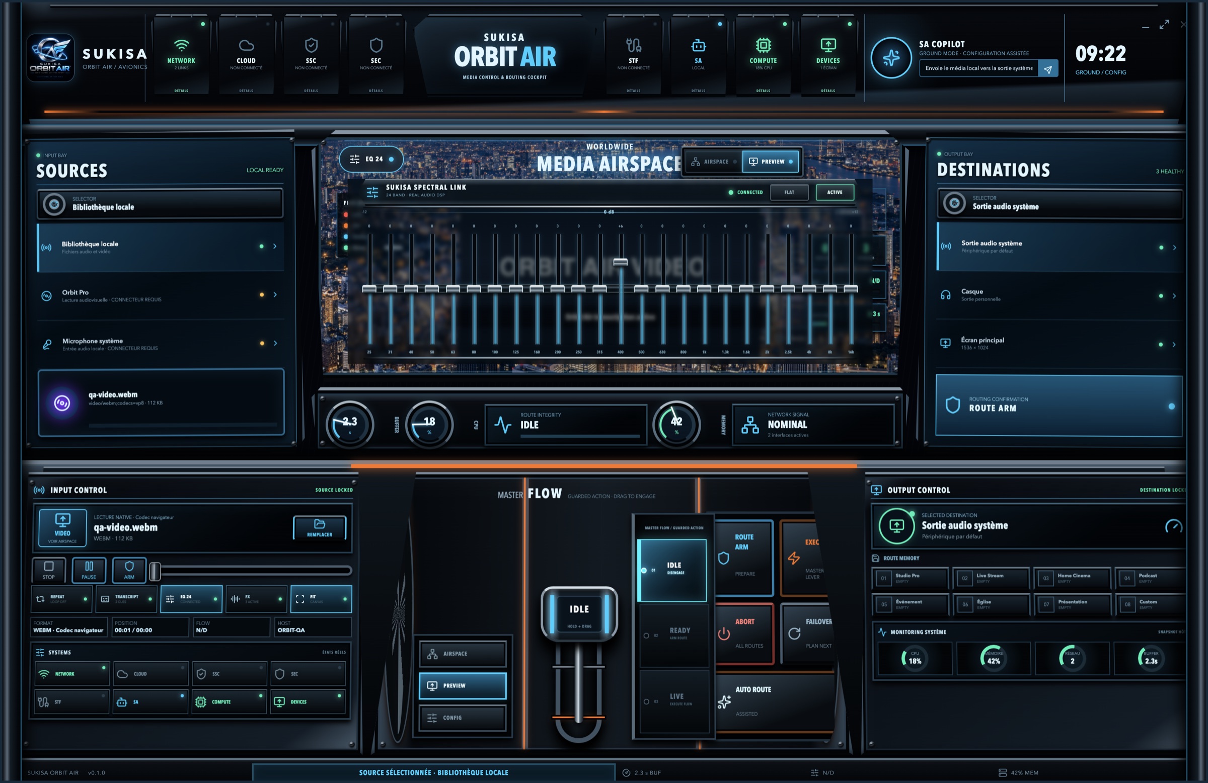Open the Network status module
This screenshot has width=1208, height=783.
181,55
